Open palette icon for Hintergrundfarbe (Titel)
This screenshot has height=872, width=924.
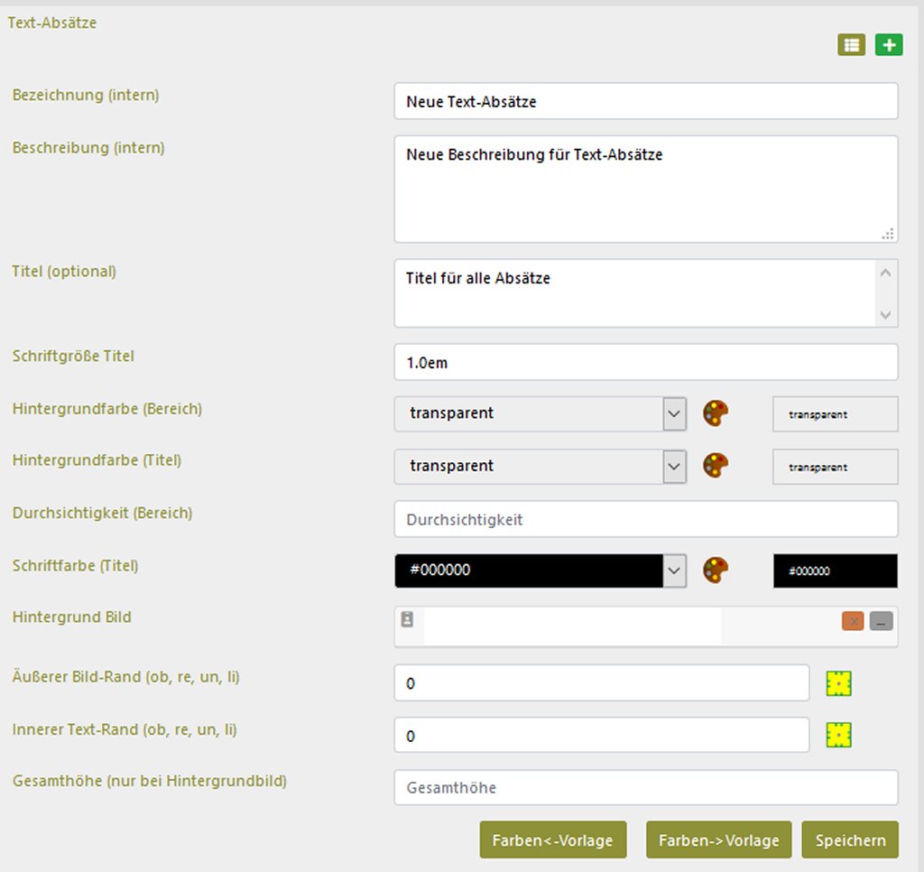[716, 466]
